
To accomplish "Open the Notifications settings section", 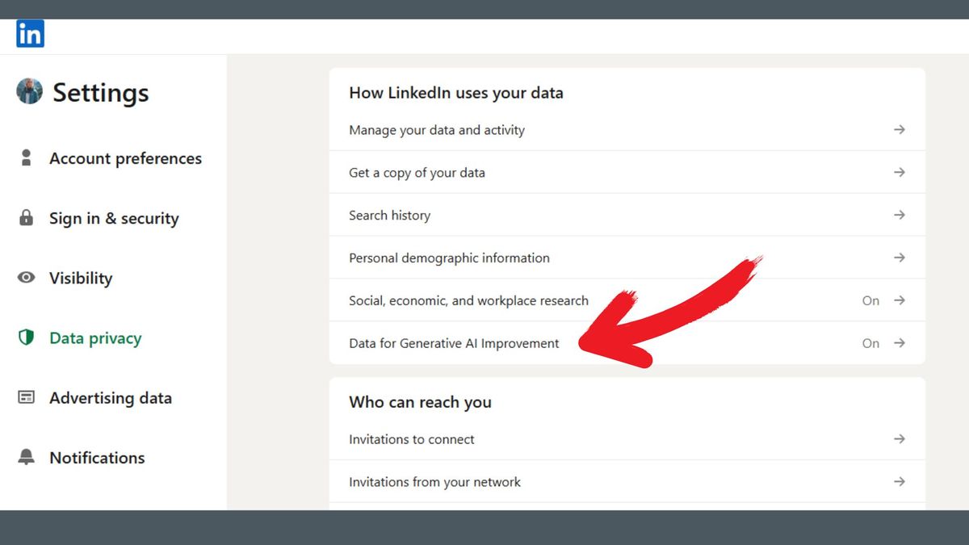I will point(97,458).
